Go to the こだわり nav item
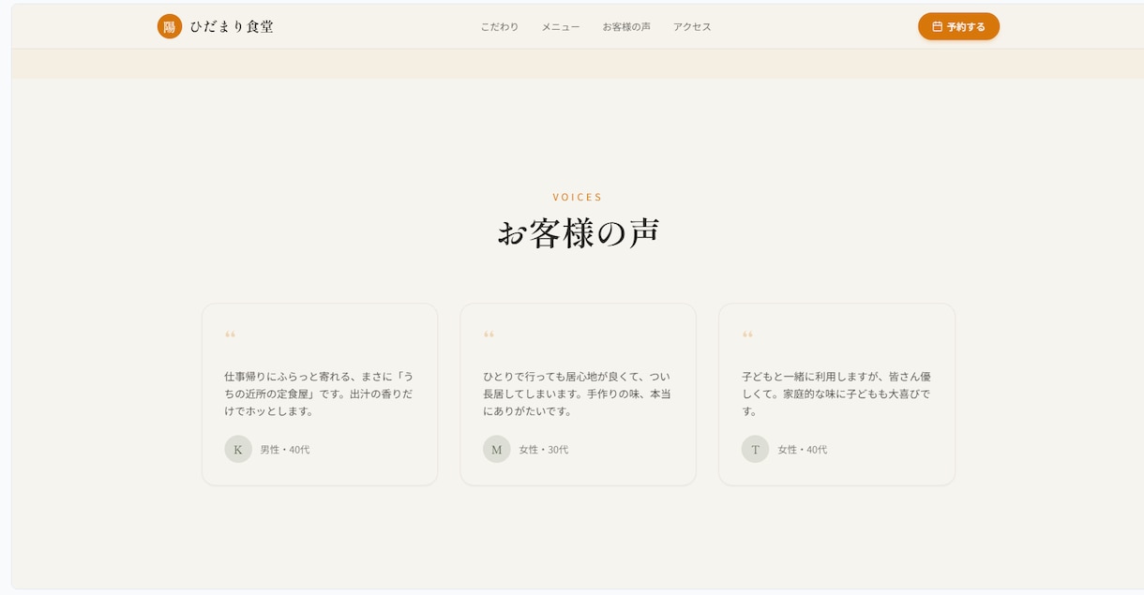 [x=500, y=27]
